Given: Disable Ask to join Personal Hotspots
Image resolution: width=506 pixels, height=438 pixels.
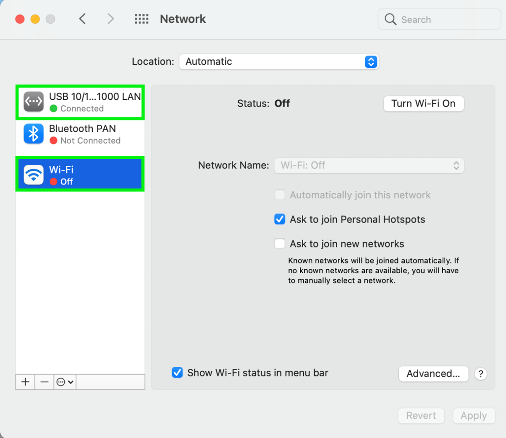Looking at the screenshot, I should (280, 219).
